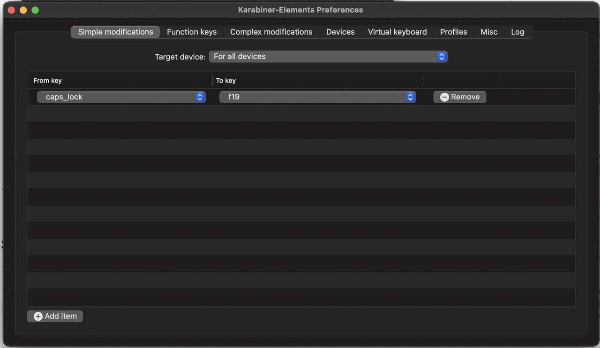Open the caps_lock From key dropdown
Screen dimensions: 600x348
click(121, 97)
